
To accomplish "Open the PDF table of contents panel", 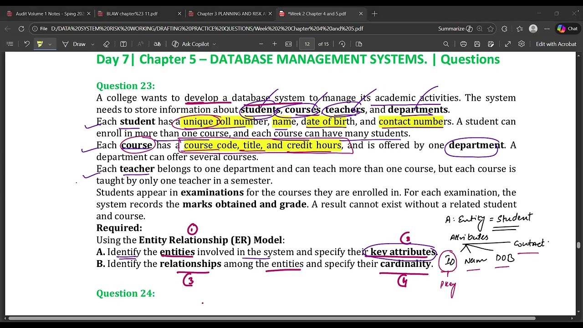I will 10,44.
